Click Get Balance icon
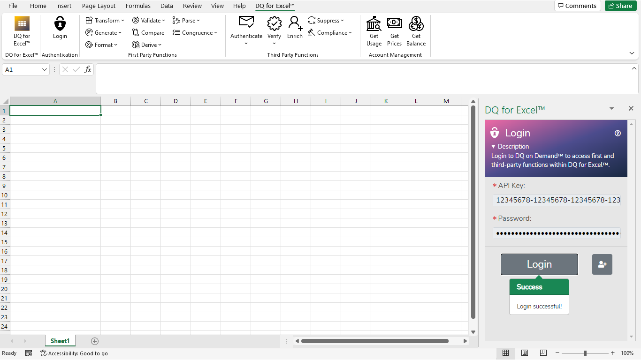This screenshot has height=360, width=641. (x=416, y=23)
